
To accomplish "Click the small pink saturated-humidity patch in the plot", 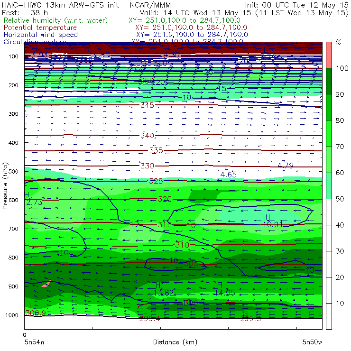I will (46, 284).
